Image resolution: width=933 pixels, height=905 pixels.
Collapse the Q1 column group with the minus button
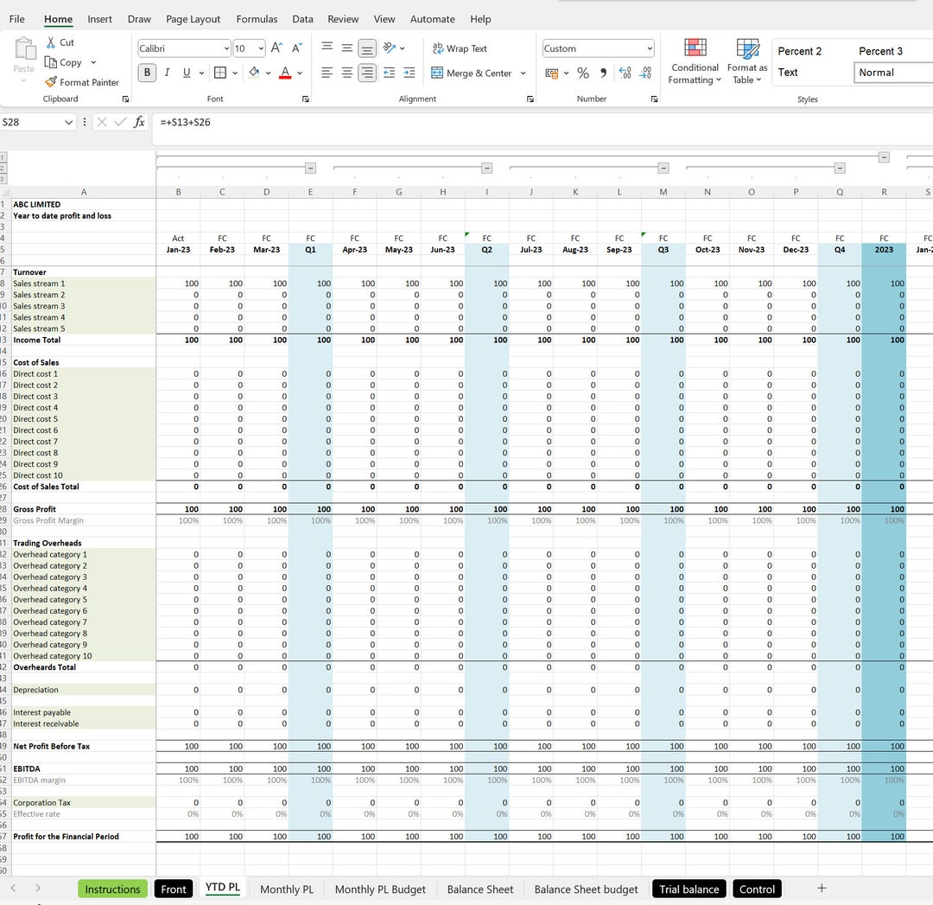click(311, 168)
